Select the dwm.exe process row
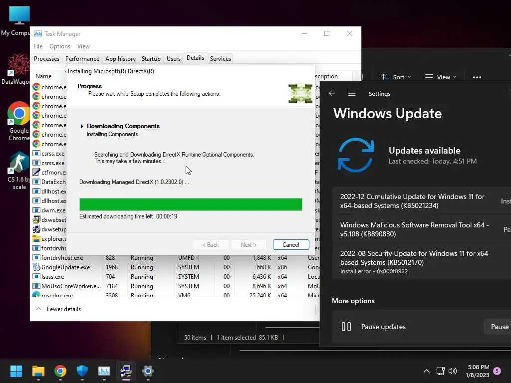This screenshot has width=511, height=383. click(49, 210)
